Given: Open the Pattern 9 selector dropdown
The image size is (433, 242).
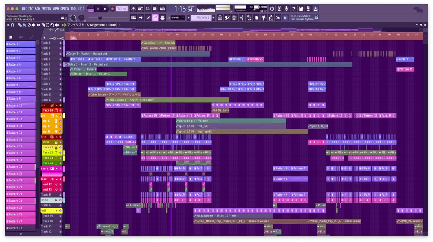Looking at the screenshot, I should click(x=201, y=18).
